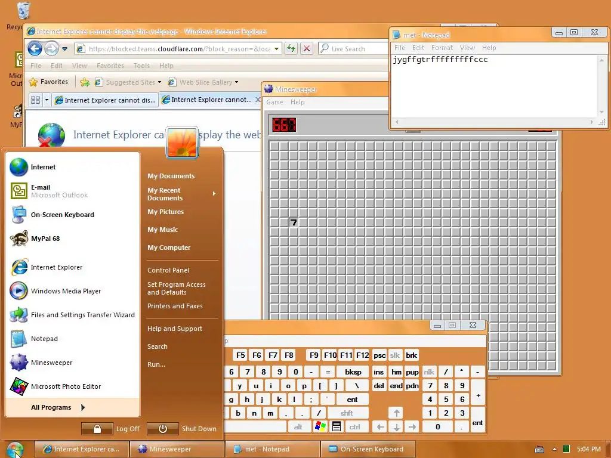The width and height of the screenshot is (611, 458).
Task: Switch to Minesweeper taskbar button
Action: 177,449
